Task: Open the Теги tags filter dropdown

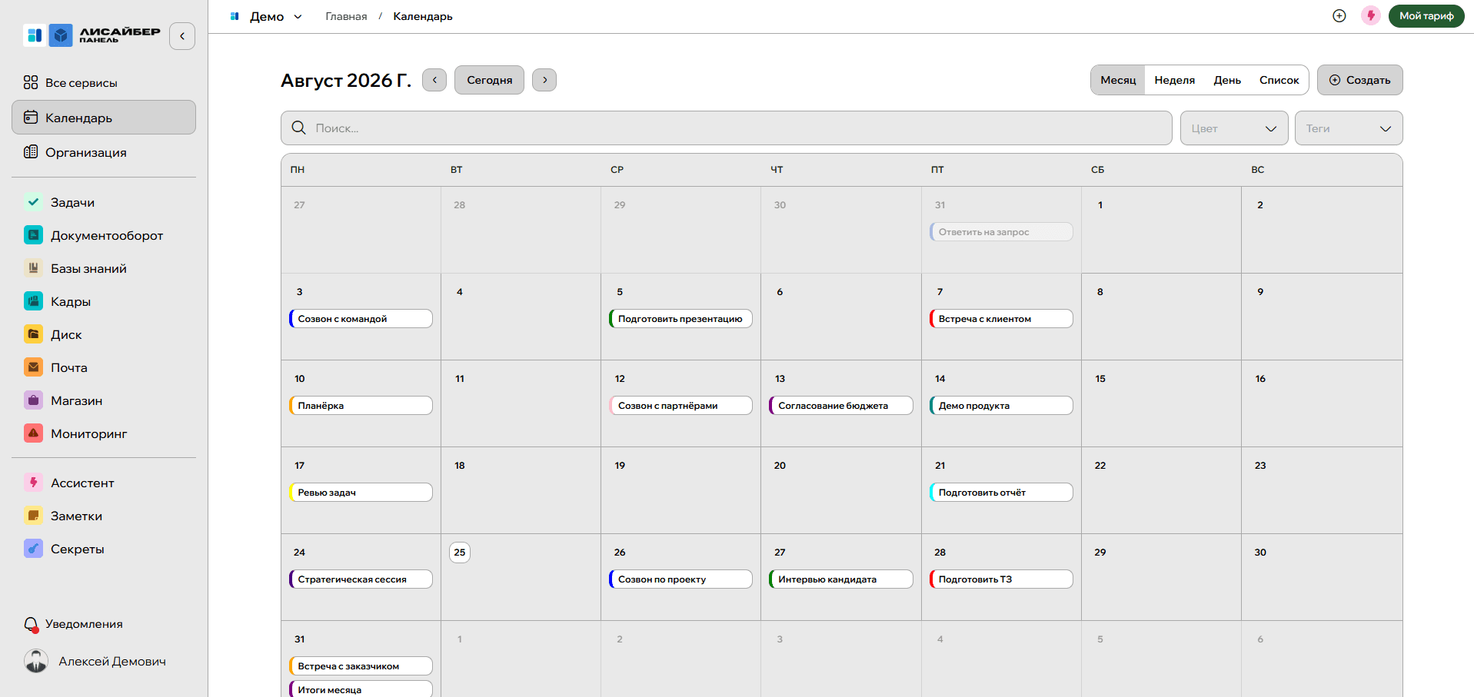Action: coord(1349,128)
